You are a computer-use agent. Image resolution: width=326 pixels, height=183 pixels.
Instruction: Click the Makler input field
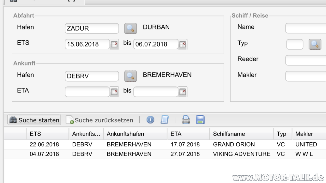[306, 76]
